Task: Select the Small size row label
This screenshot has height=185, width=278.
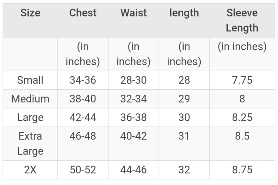Action: (30, 80)
